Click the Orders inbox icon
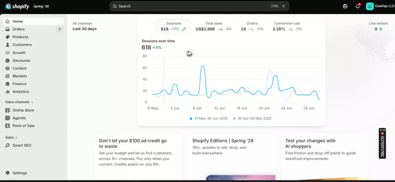 pyautogui.click(x=7, y=29)
